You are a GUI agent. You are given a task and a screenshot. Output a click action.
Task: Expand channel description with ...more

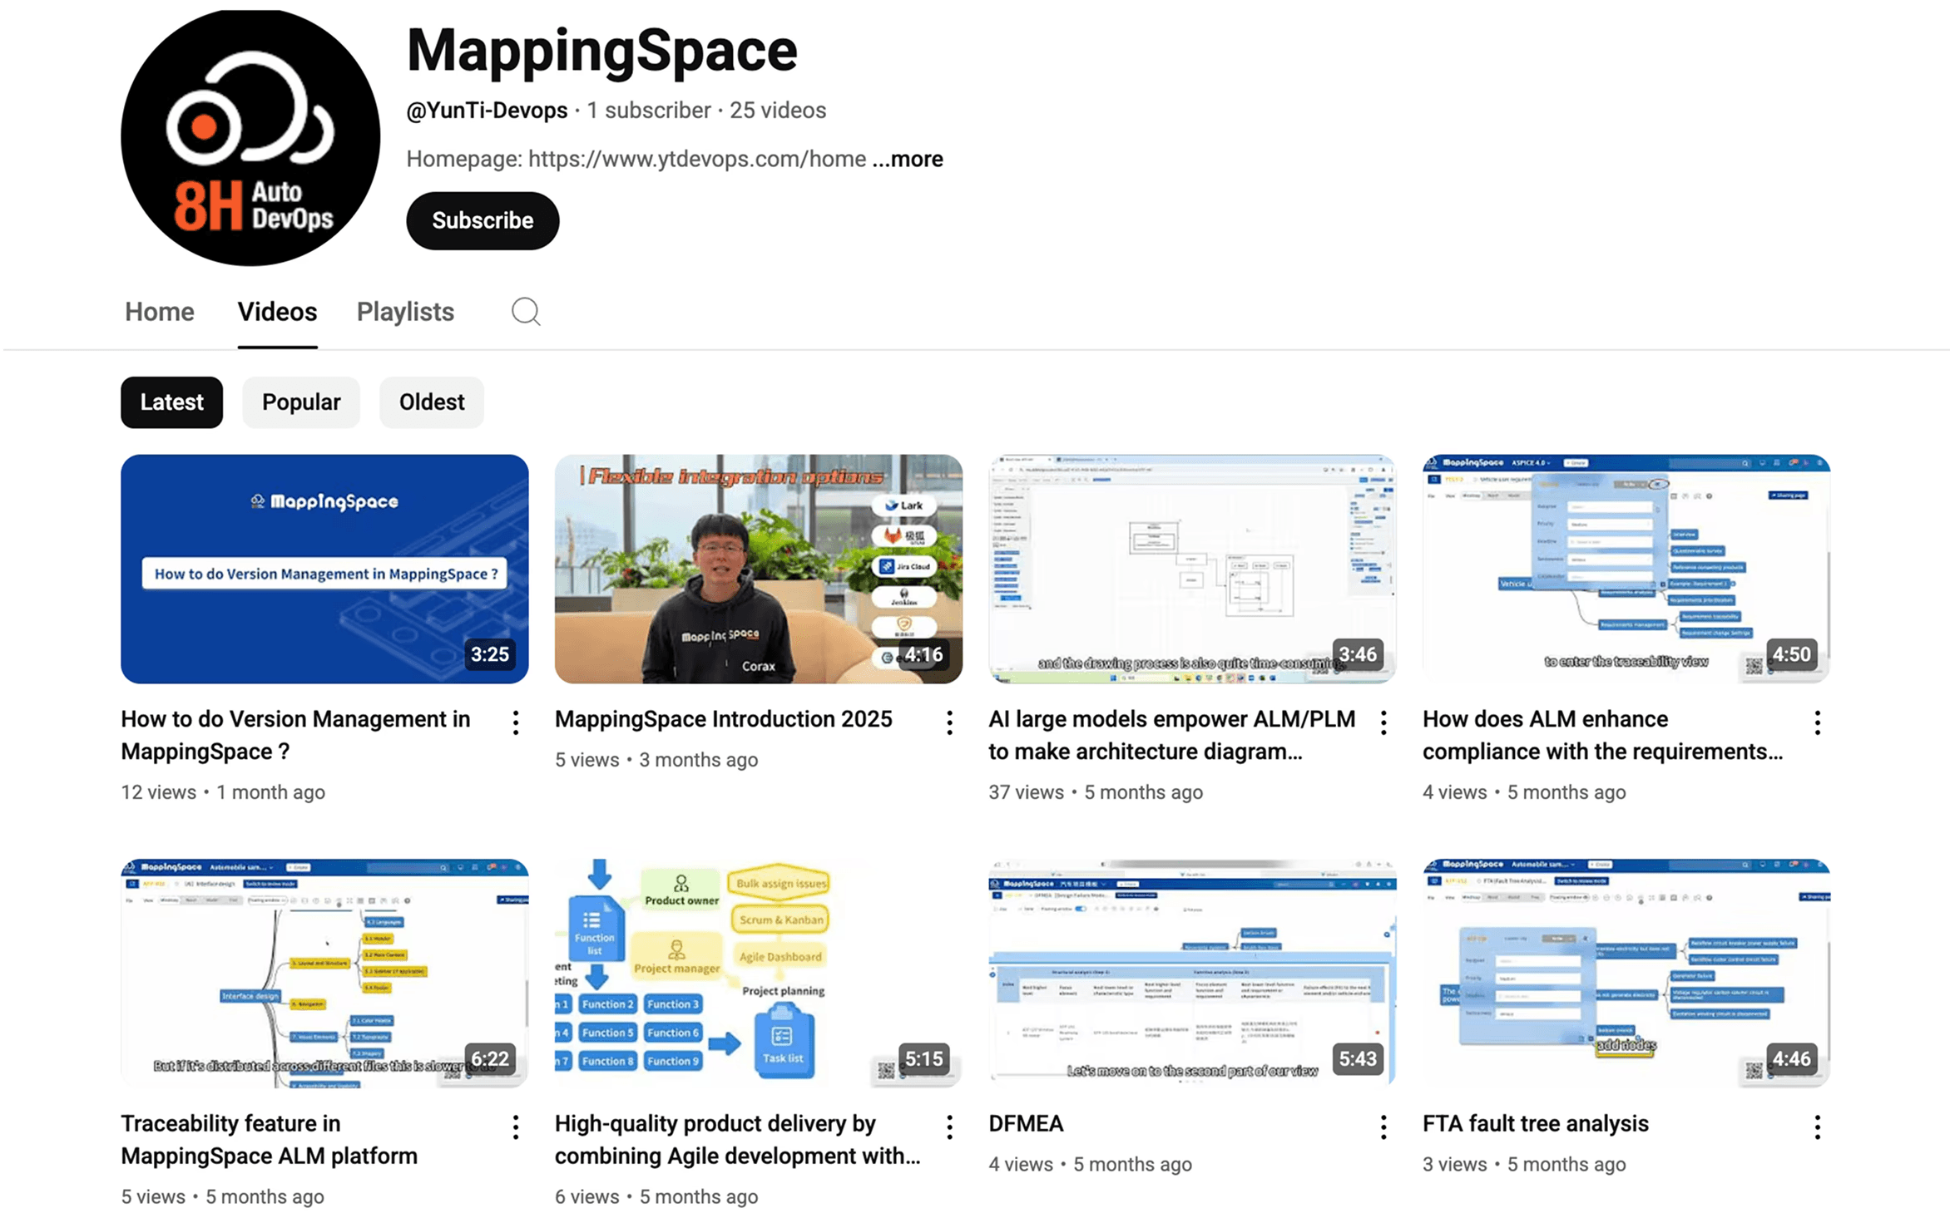[908, 159]
